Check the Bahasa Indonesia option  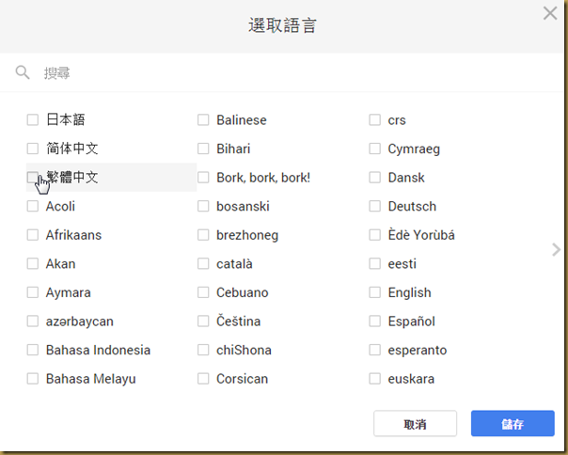33,350
